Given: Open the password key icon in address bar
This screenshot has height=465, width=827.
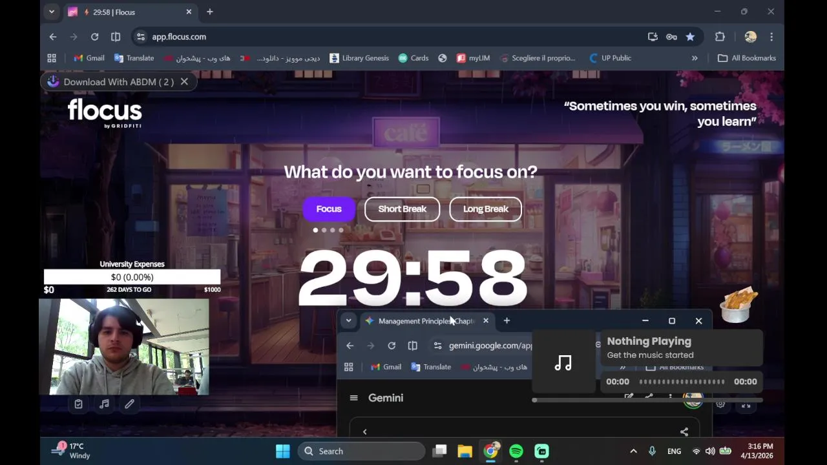Looking at the screenshot, I should click(x=671, y=37).
